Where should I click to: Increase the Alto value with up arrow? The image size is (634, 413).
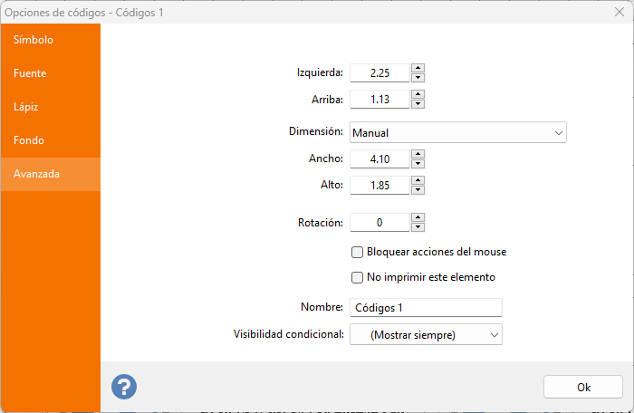(x=418, y=180)
